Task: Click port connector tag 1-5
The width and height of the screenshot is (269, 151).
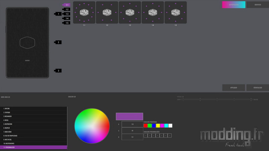Action: pyautogui.click(x=66, y=23)
